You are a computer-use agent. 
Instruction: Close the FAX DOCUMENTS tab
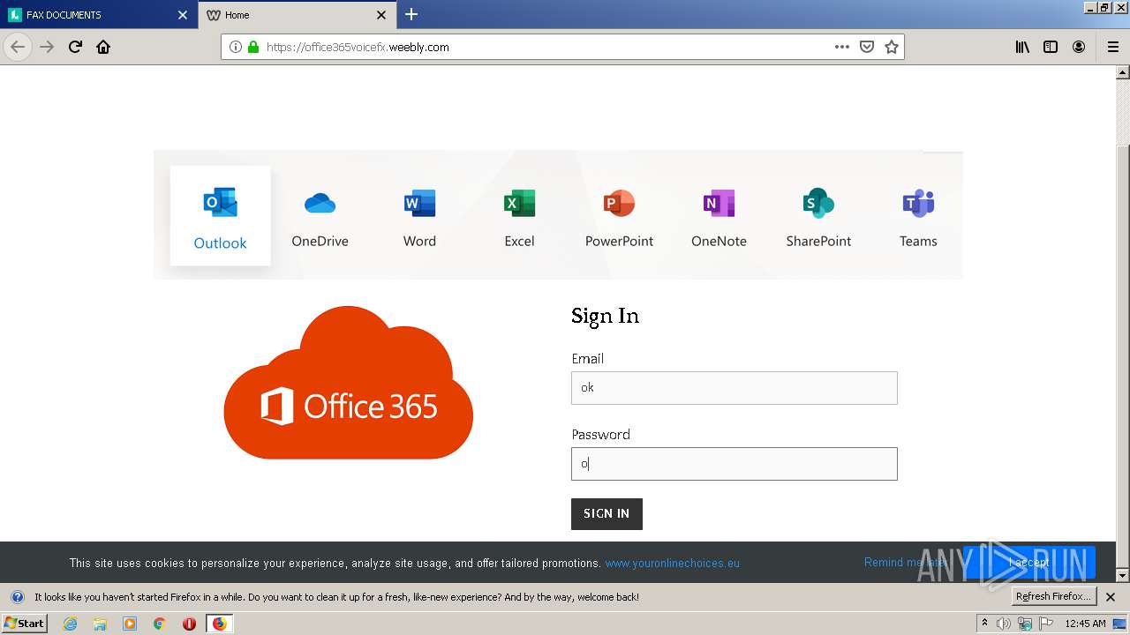click(x=183, y=15)
